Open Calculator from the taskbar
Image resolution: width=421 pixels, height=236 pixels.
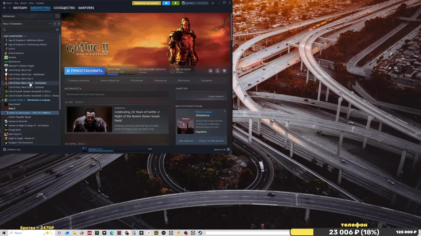[x=134, y=233]
